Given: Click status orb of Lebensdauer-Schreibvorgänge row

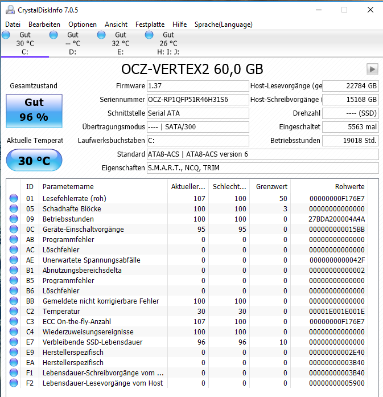Looking at the screenshot, I should (x=14, y=373).
